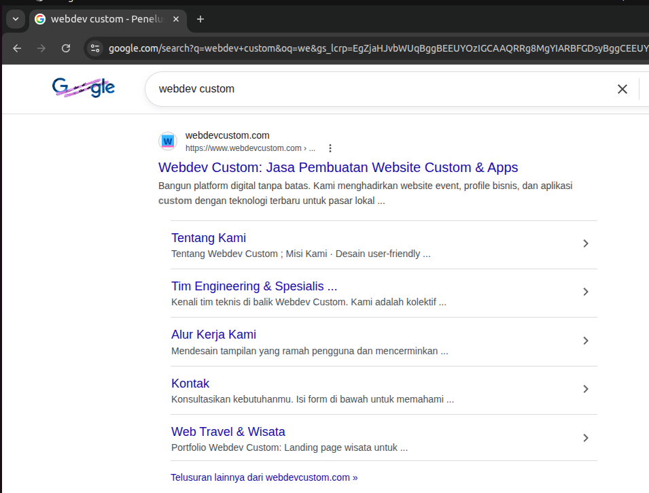Click the site information icon in the address bar

point(94,48)
